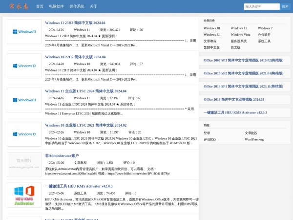Screen dimensions: 293x220
Task: Open Windows 10 企业版 LTSC 2021 thumbnail
Action: click(24, 134)
